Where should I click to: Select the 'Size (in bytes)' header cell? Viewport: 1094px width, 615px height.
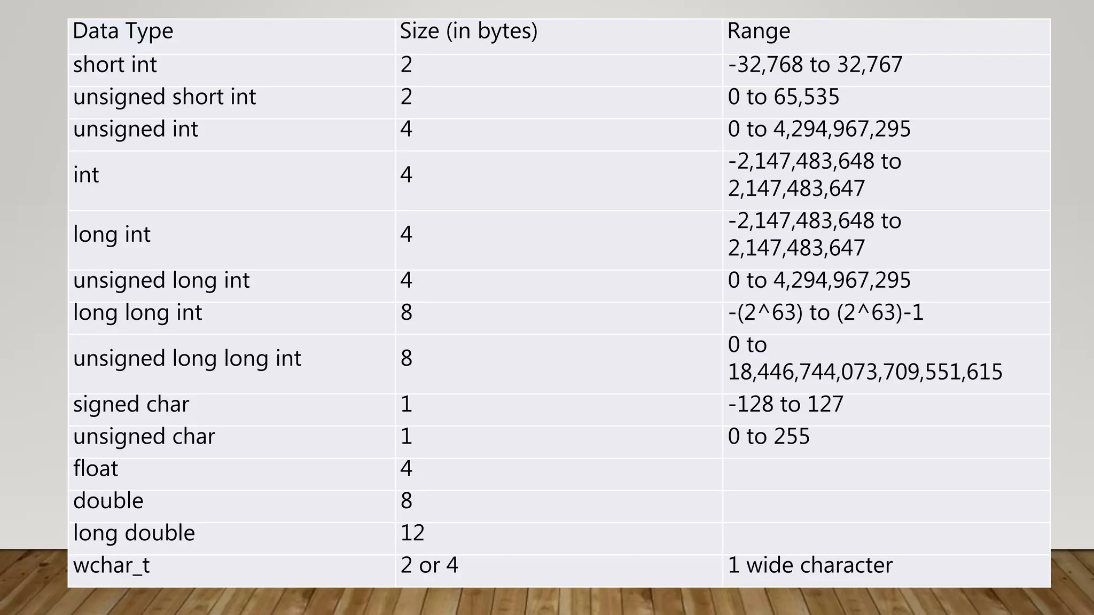(559, 36)
